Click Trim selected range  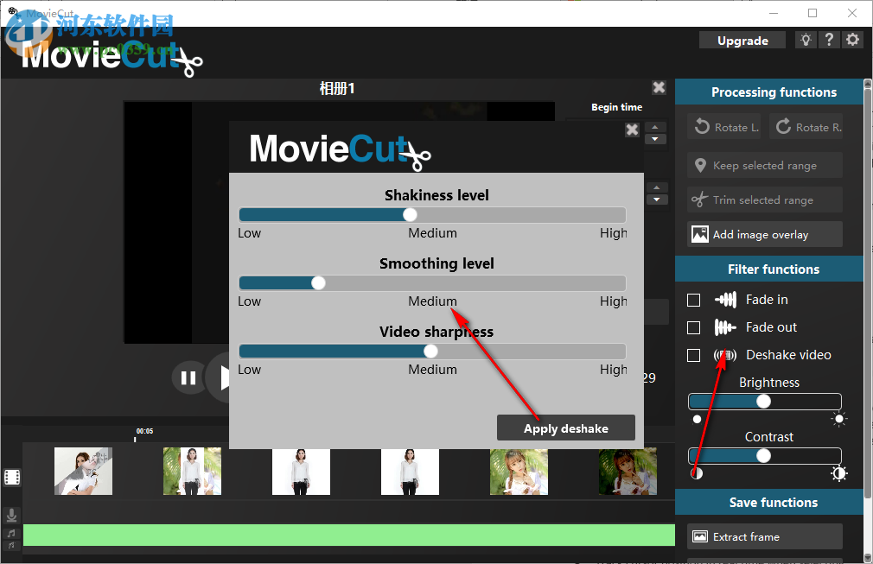(x=764, y=200)
